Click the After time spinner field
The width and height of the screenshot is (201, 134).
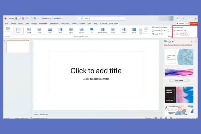point(184,34)
